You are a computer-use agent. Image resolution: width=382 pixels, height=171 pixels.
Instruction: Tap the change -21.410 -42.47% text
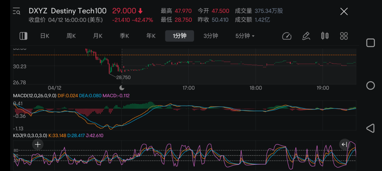[x=132, y=20]
